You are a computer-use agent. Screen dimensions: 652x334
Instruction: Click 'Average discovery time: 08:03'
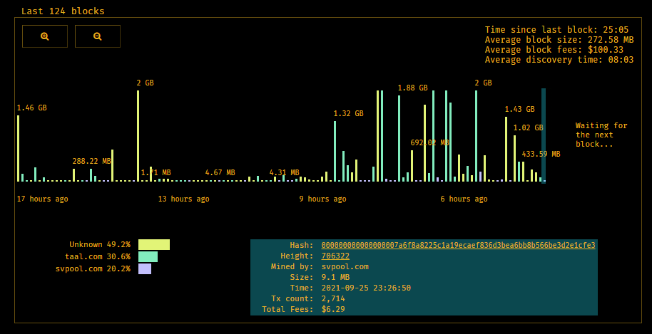click(559, 60)
